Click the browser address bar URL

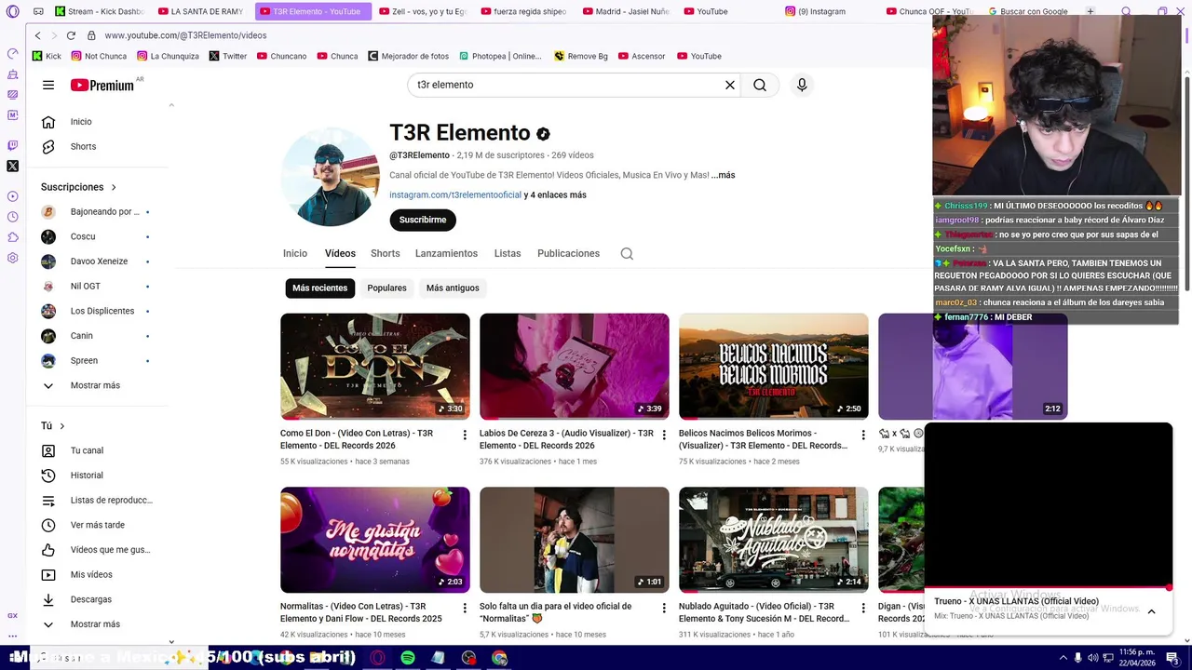[185, 35]
